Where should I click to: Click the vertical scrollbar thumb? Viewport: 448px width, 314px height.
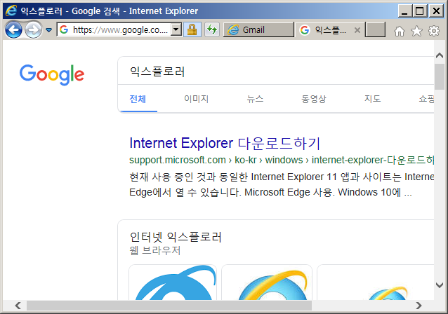[x=440, y=76]
